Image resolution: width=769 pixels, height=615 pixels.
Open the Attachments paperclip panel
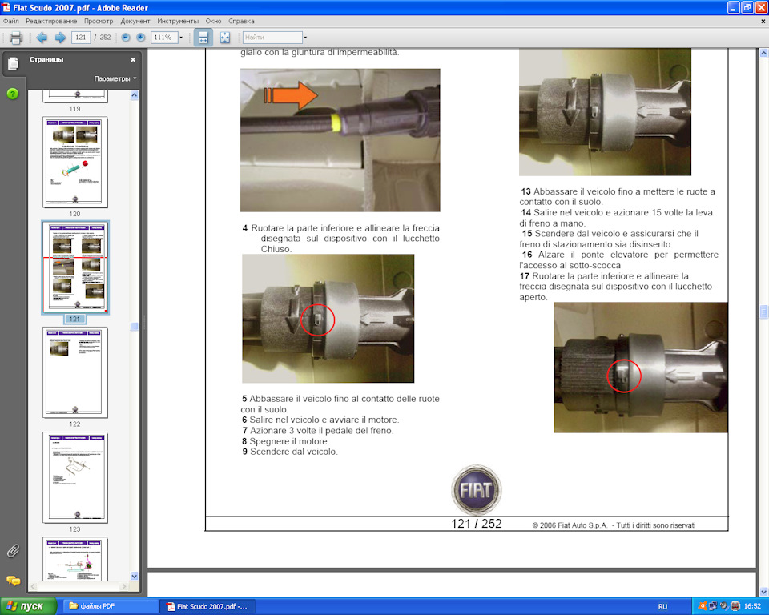[13, 551]
